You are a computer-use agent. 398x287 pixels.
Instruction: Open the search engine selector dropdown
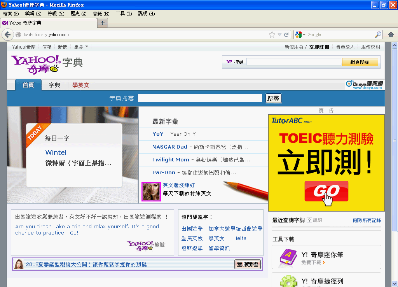click(x=300, y=35)
